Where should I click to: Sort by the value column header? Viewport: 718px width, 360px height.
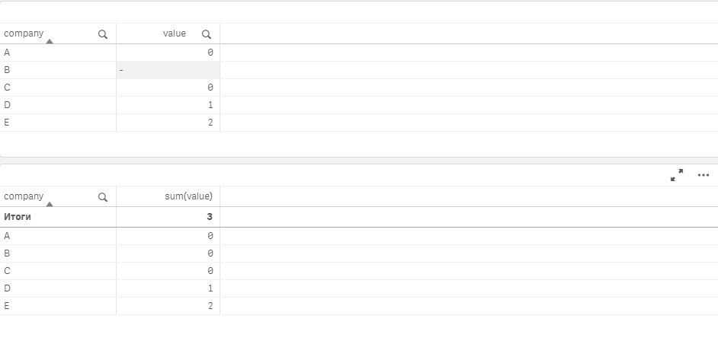pyautogui.click(x=175, y=33)
